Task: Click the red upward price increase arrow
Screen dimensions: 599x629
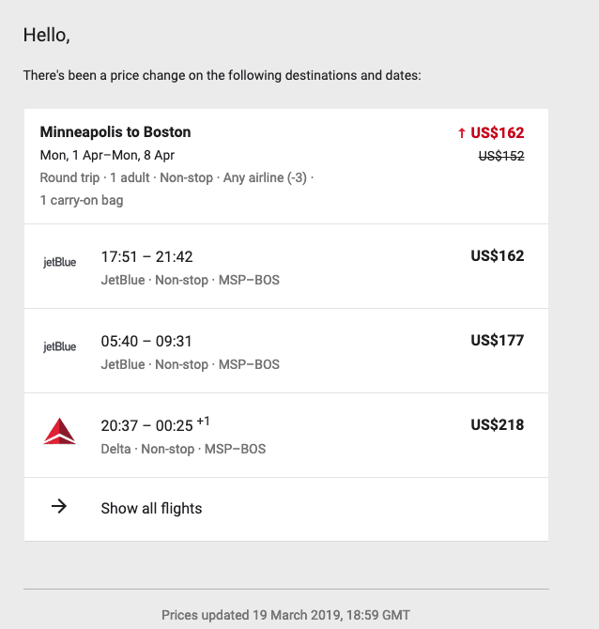Action: click(461, 133)
